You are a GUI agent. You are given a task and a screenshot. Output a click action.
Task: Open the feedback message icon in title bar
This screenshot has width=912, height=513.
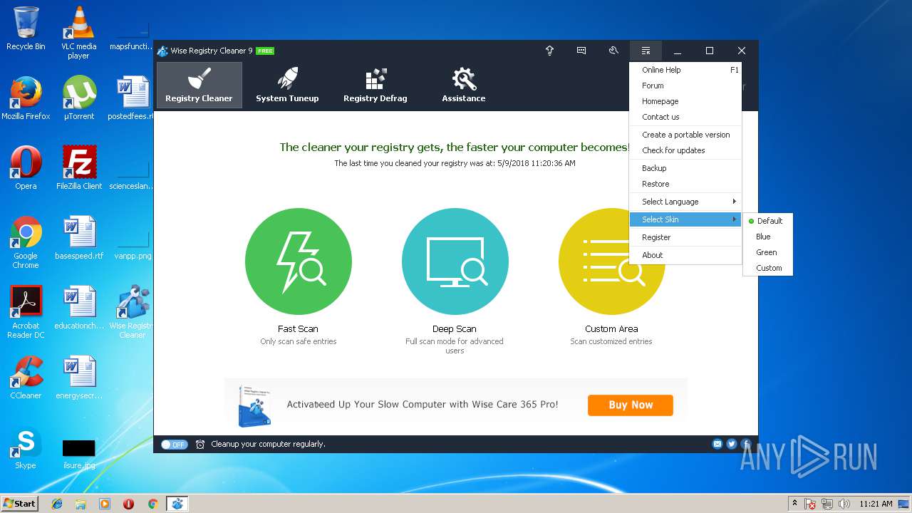click(581, 51)
